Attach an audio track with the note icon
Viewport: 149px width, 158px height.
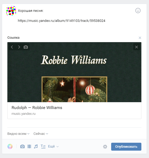click(36, 146)
